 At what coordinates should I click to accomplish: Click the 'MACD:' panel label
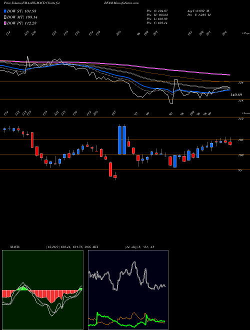point(14,246)
